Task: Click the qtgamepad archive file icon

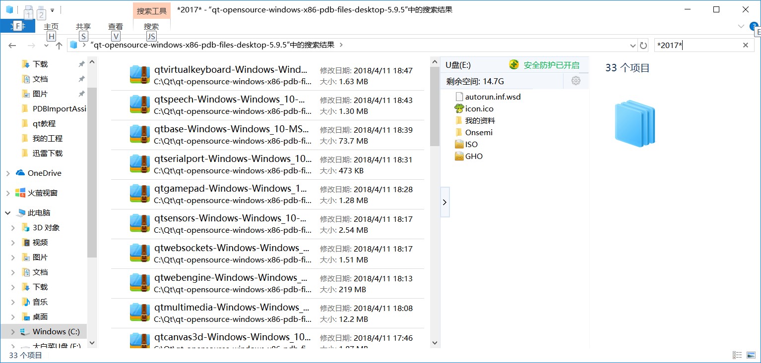Action: coord(140,194)
